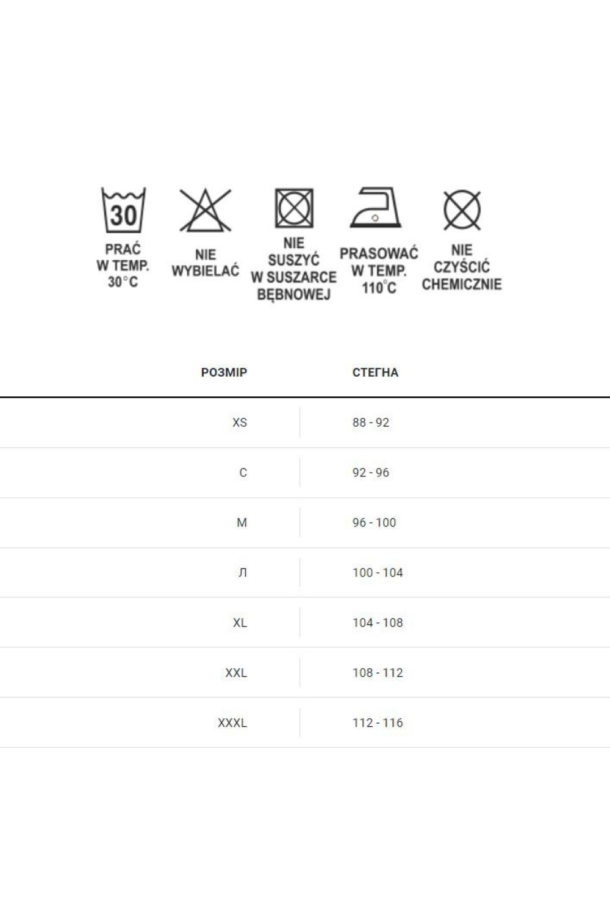Click the СТЕГНА column header
610x916 pixels.
[375, 373]
